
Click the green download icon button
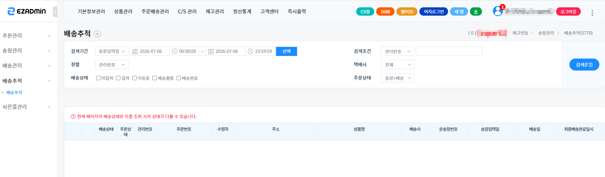pyautogui.click(x=476, y=12)
